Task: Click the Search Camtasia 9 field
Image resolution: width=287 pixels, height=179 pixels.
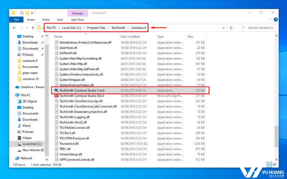Action: 257,28
